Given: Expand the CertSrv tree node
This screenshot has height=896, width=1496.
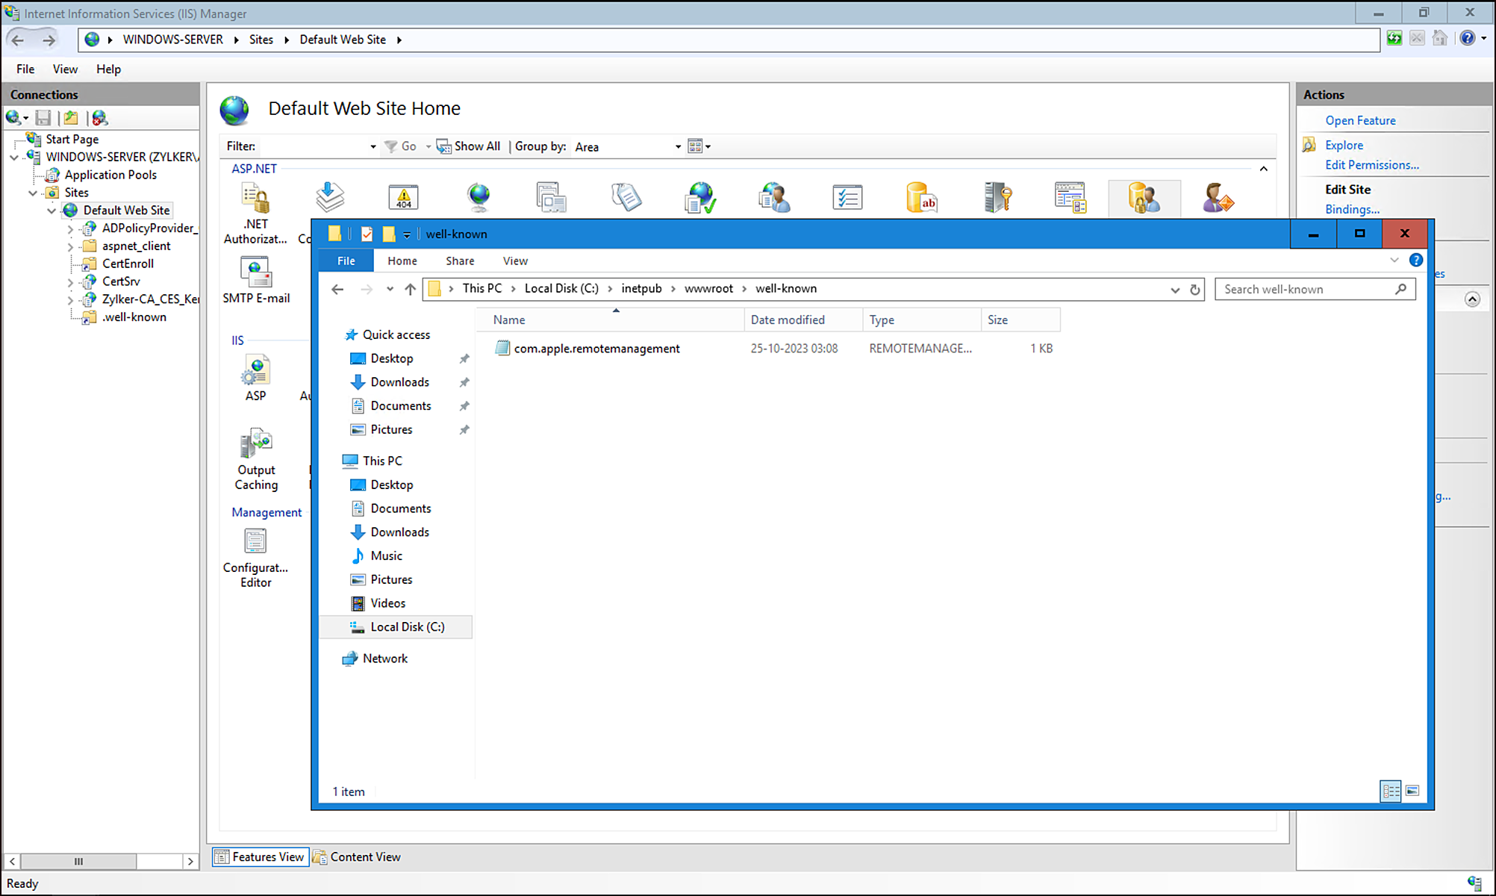Looking at the screenshot, I should pyautogui.click(x=70, y=282).
